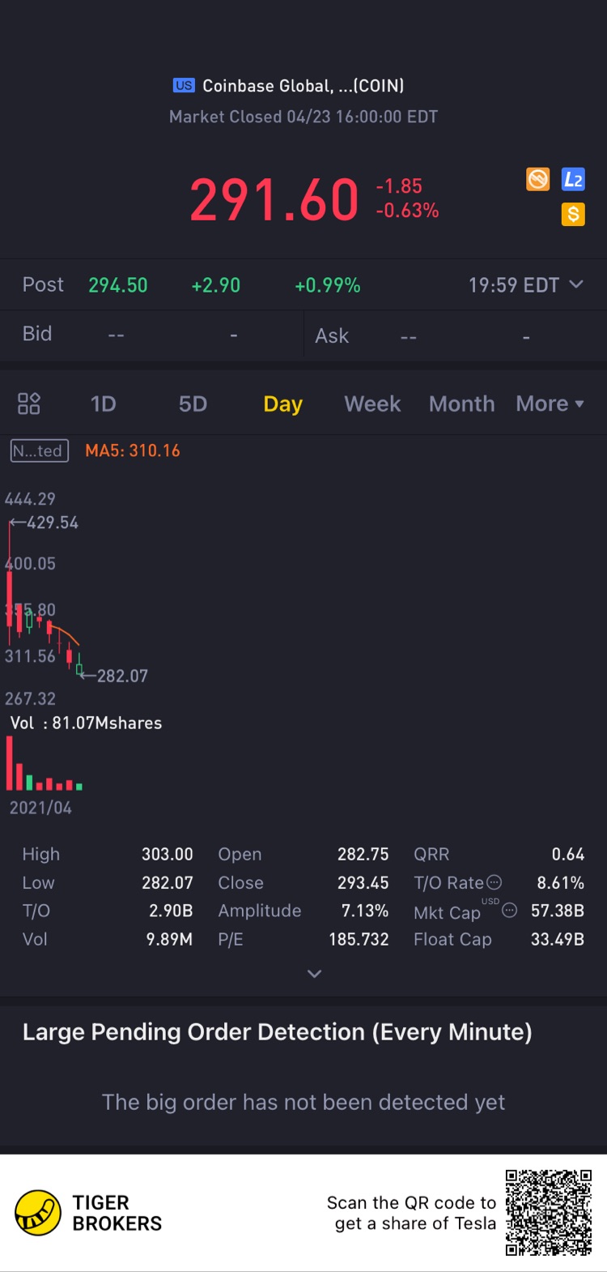This screenshot has height=1272, width=607.
Task: Tap the info icon beside Mkt Cap
Action: [x=509, y=911]
